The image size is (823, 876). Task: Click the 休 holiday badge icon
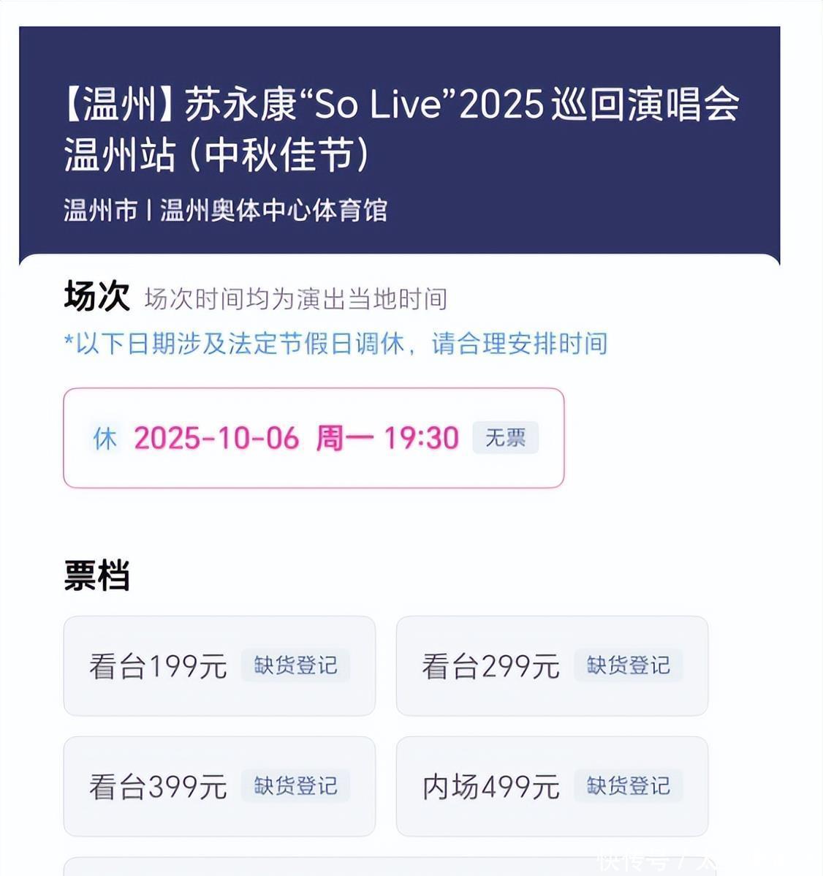105,438
